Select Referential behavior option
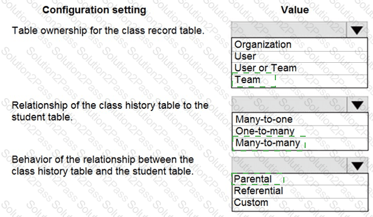Viewport: 373px width, 217px height. click(300, 191)
